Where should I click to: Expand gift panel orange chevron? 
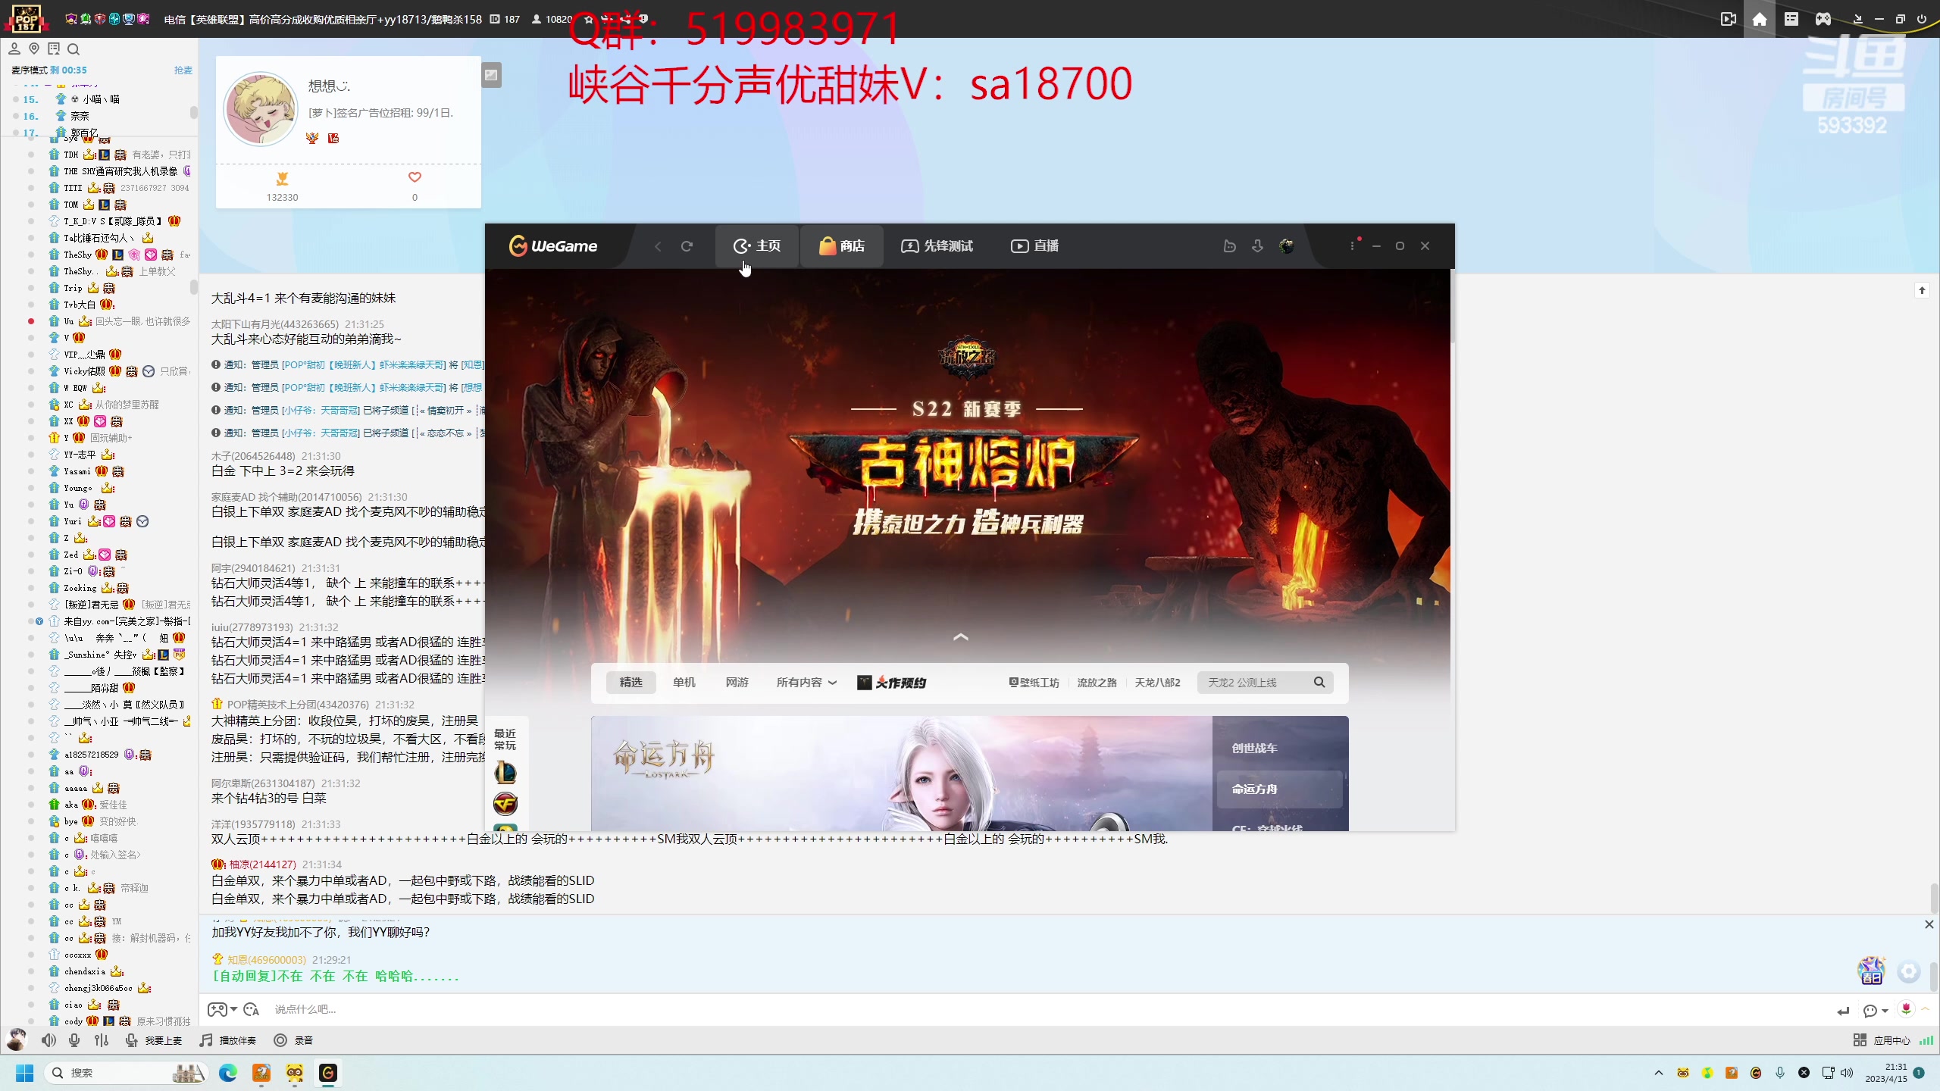coord(1925,1008)
